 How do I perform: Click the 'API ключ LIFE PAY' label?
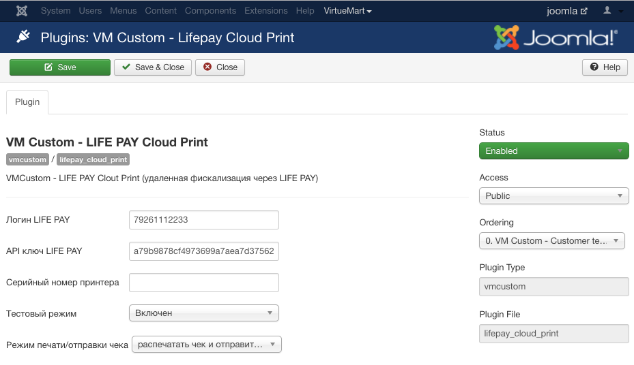(44, 251)
